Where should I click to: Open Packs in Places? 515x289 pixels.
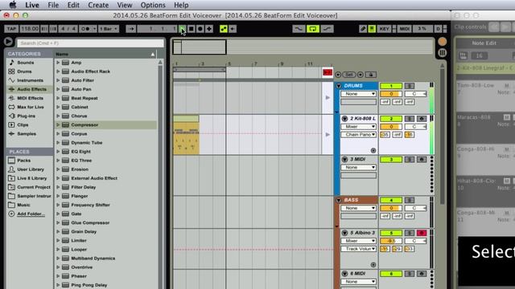tap(23, 161)
